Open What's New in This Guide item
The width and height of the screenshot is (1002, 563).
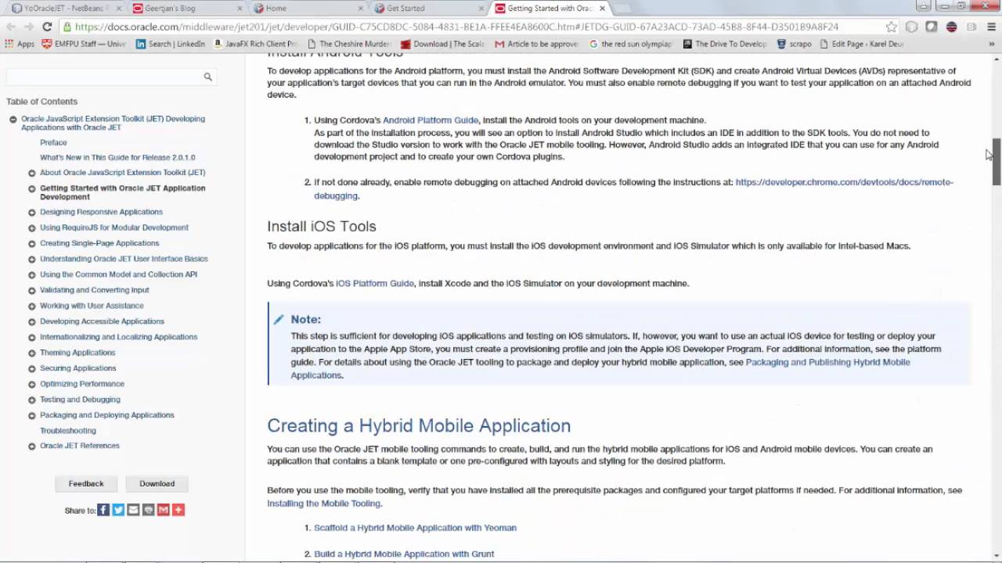tap(117, 158)
